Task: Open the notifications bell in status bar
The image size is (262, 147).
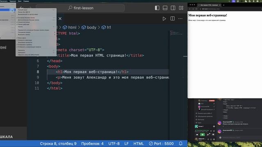Action: pos(181,143)
